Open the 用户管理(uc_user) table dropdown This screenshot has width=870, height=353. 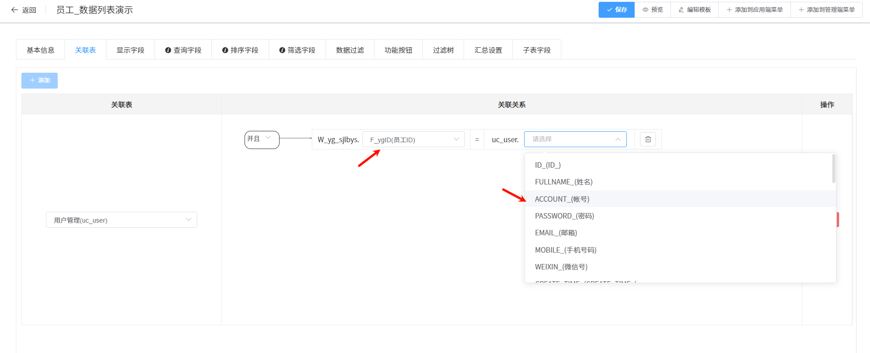pyautogui.click(x=121, y=220)
